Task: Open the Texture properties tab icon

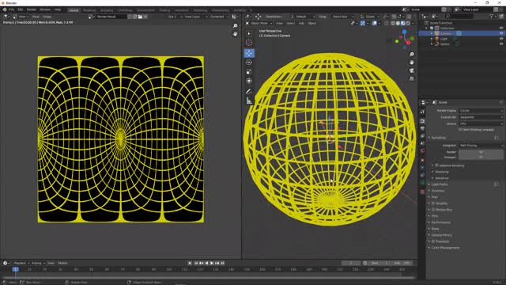Action: [422, 192]
